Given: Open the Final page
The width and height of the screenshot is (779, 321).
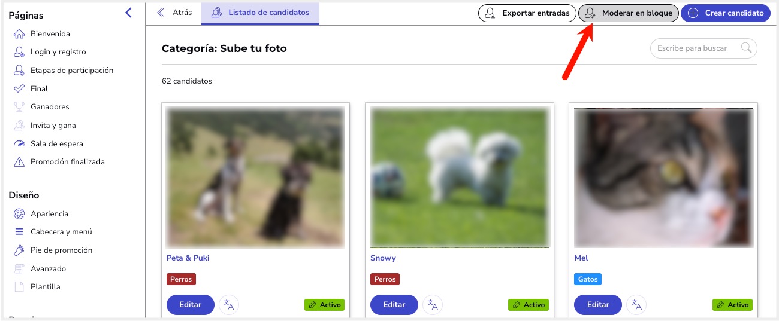Looking at the screenshot, I should click(x=39, y=88).
